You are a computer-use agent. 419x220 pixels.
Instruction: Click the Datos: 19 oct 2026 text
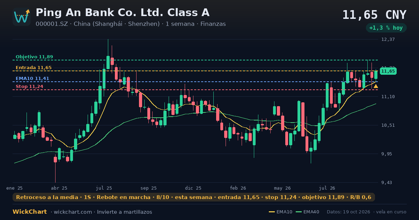[x=348, y=212]
